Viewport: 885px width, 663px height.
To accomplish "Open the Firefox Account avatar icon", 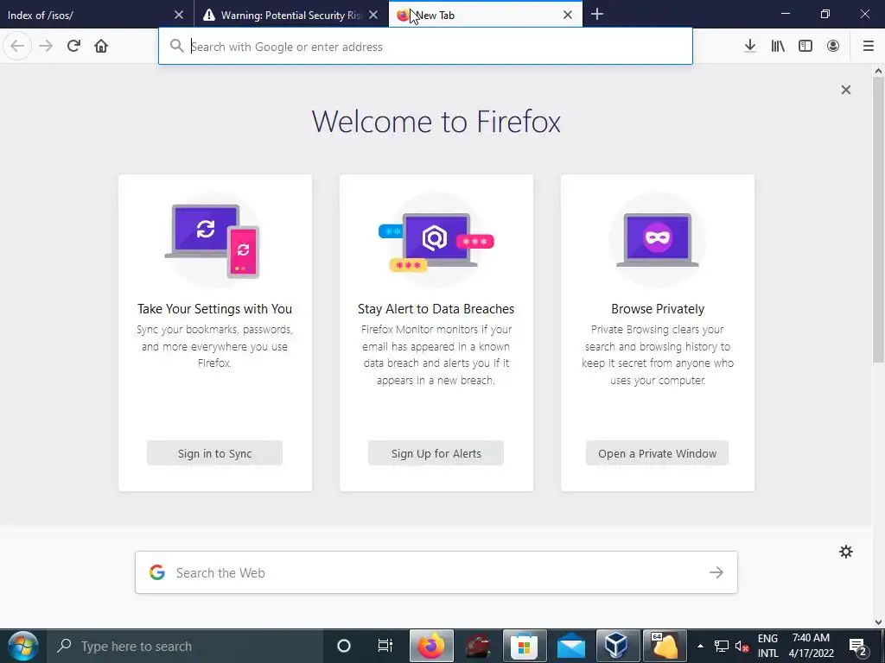I will [833, 47].
